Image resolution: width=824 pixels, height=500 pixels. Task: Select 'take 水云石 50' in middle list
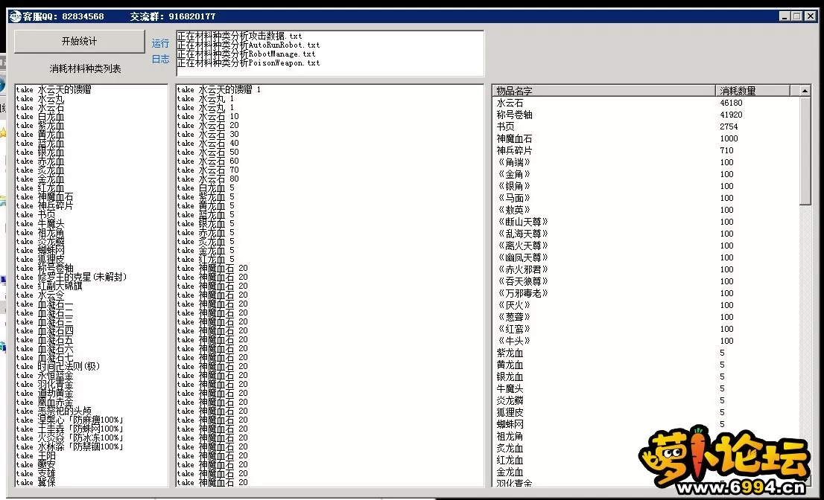tap(208, 152)
